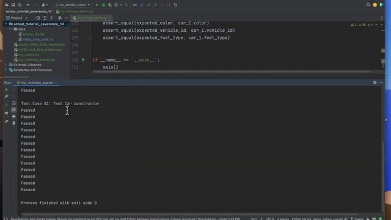Hide the Run panel with the minus icon
The image size is (391, 220).
pyautogui.click(x=381, y=82)
